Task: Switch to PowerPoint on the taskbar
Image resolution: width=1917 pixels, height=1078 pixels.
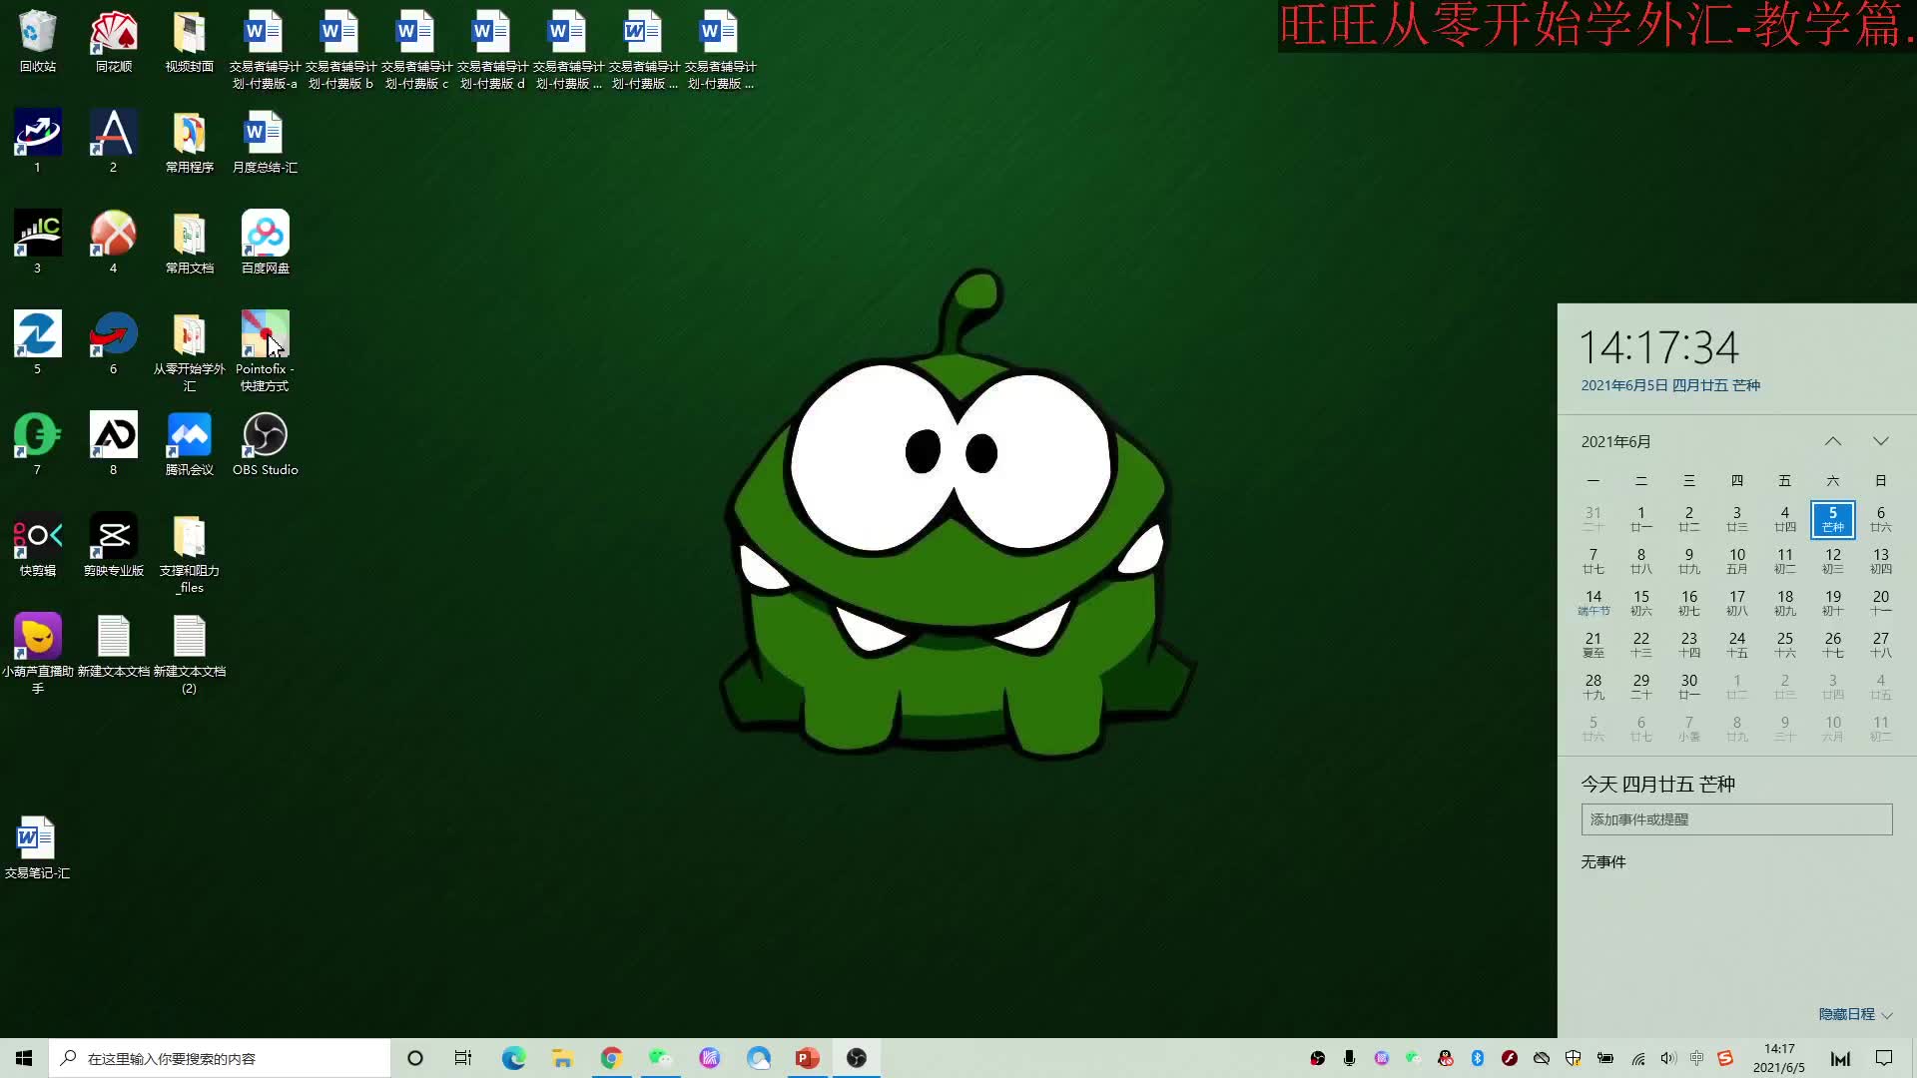Action: (807, 1058)
